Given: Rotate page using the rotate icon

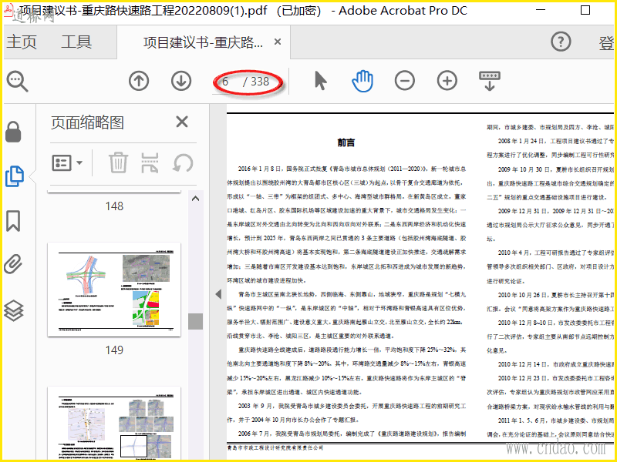Looking at the screenshot, I should (183, 162).
